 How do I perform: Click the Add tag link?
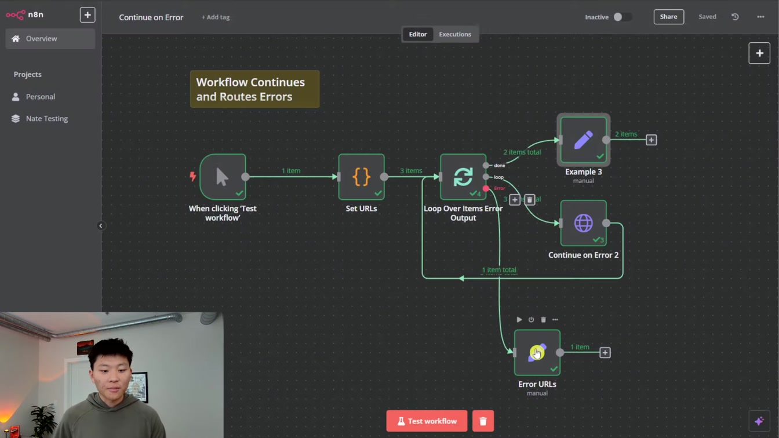click(216, 17)
